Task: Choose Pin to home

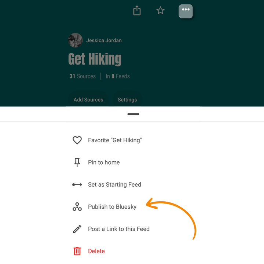Action: [x=104, y=162]
